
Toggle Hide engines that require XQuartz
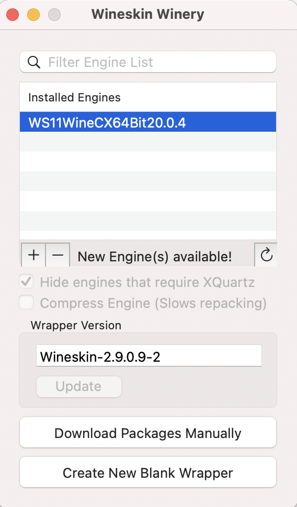(x=26, y=282)
